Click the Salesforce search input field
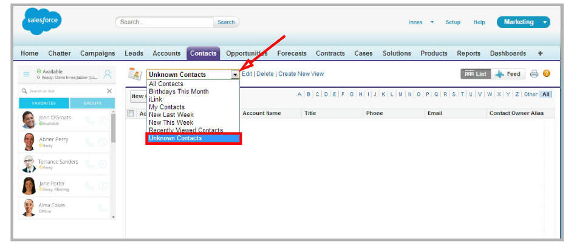The height and width of the screenshot is (246, 574). 165,22
